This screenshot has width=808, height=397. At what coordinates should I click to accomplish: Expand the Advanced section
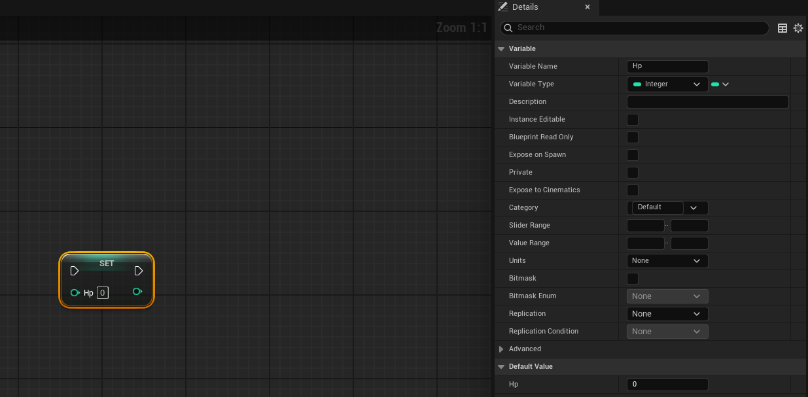501,349
